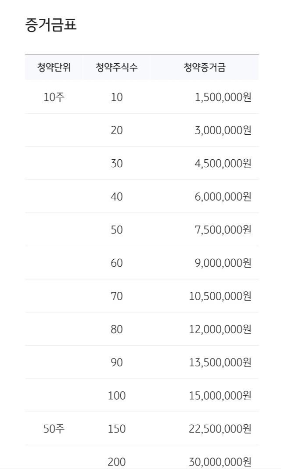The height and width of the screenshot is (469, 281).
Task: Select the 청약증거금 column header
Action: pyautogui.click(x=205, y=67)
